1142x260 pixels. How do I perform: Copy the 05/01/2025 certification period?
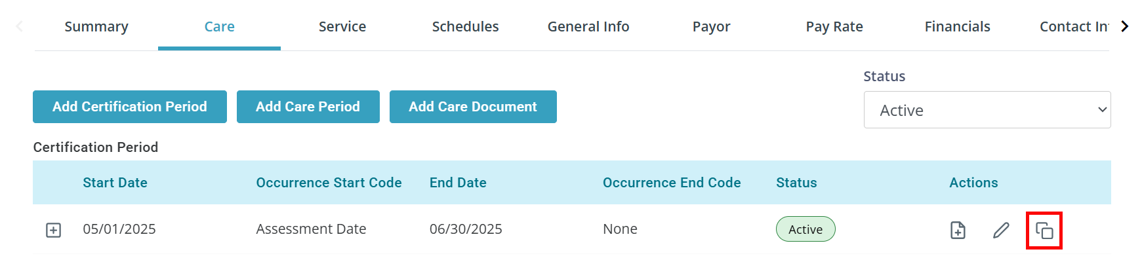point(1044,231)
